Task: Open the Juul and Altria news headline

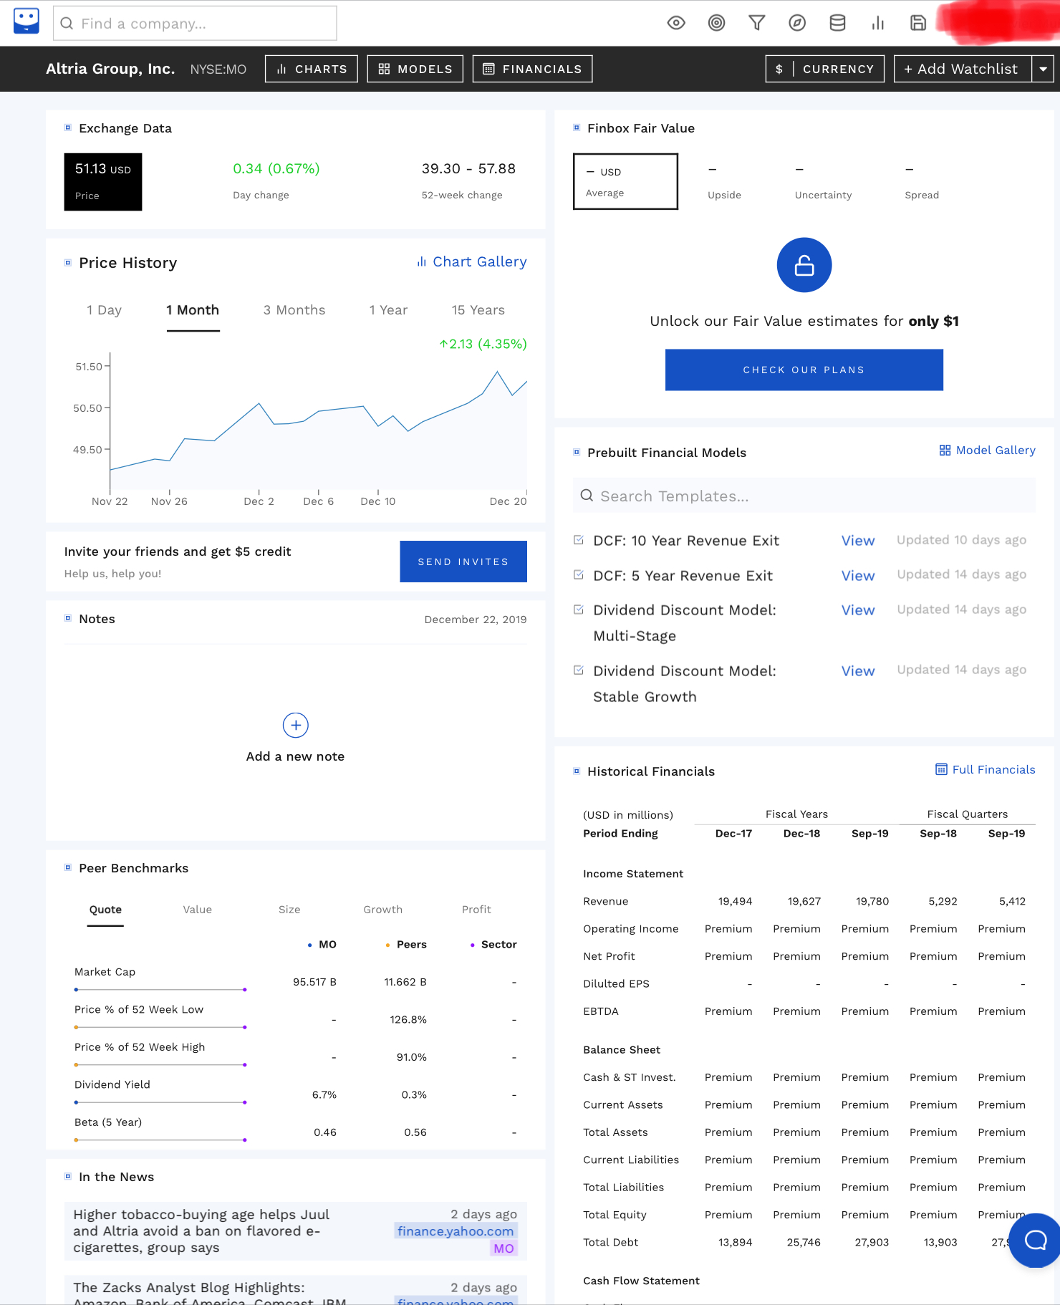Action: 201,1231
